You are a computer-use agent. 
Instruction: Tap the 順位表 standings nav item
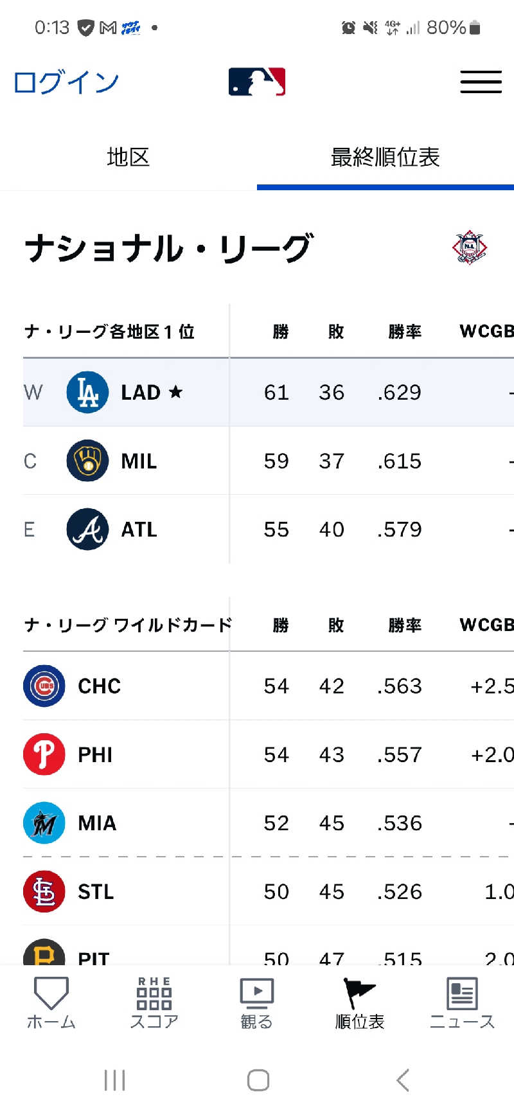360,1004
